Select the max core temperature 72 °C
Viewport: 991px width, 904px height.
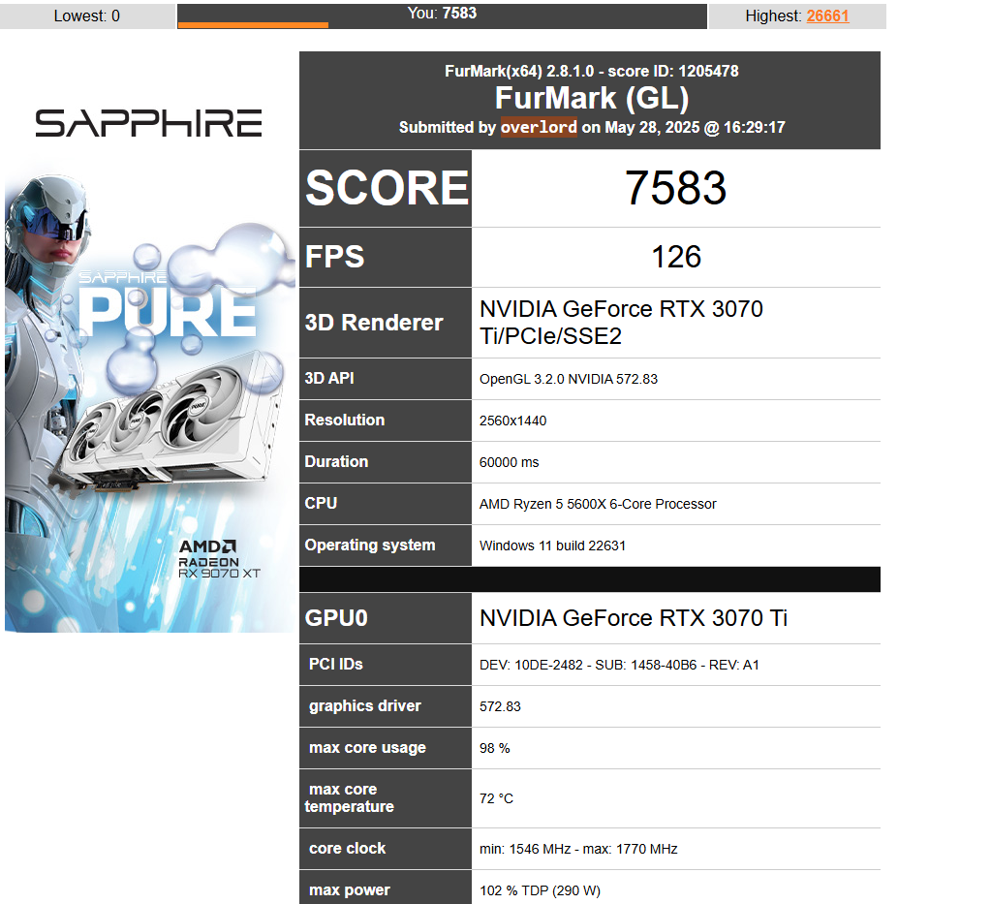tap(496, 798)
